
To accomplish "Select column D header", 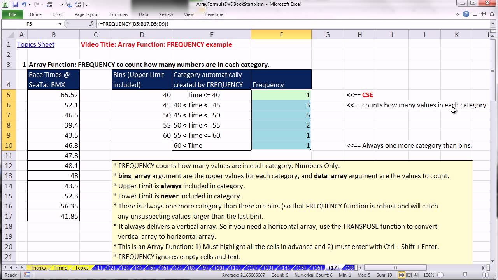I will coord(142,35).
